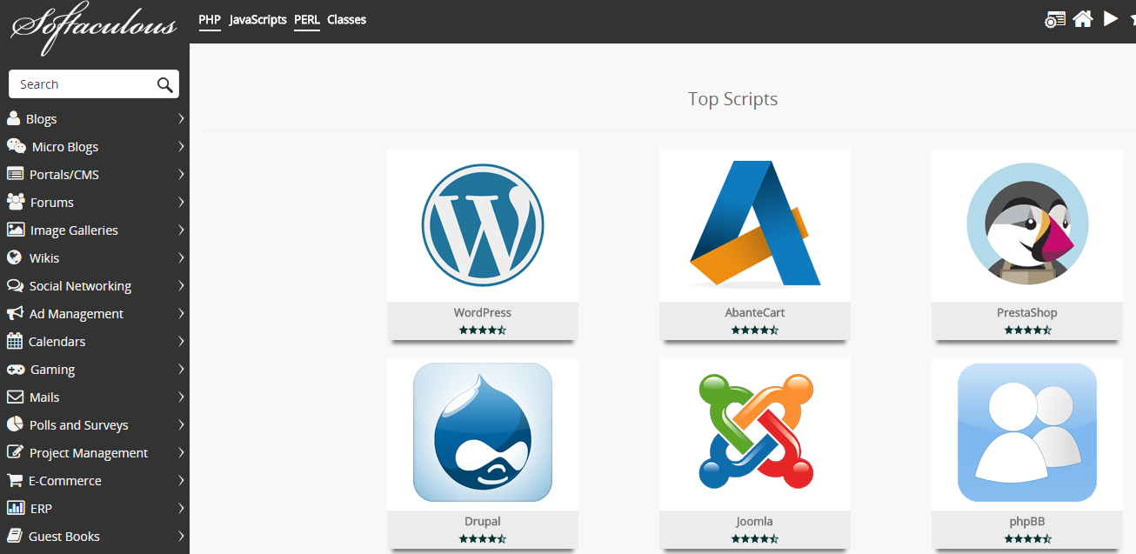Screen dimensions: 1136x554
Task: Open the WordPress logo tile
Action: (x=483, y=225)
